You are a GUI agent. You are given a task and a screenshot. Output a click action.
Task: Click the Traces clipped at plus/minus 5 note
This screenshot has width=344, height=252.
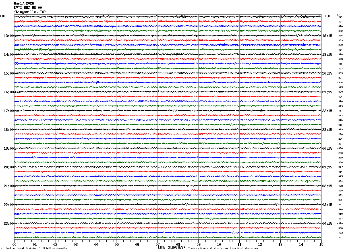[x=223, y=248]
